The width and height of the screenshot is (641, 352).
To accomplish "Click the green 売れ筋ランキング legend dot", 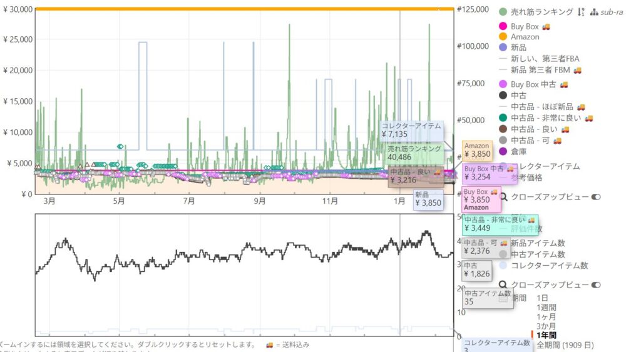I will point(503,12).
